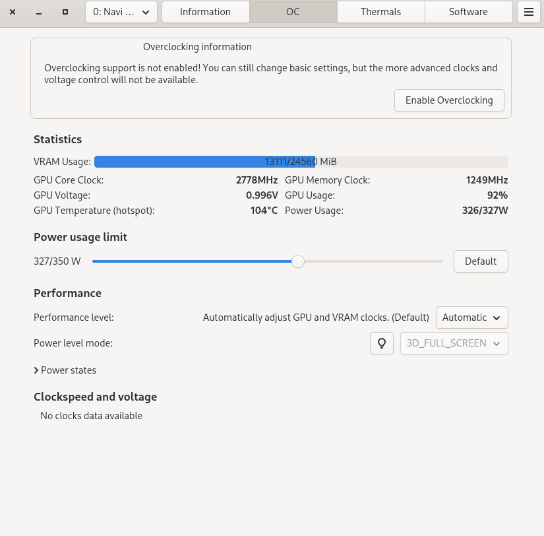Viewport: 544px width, 536px height.
Task: Click the lightbulb power mode info button
Action: [382, 343]
